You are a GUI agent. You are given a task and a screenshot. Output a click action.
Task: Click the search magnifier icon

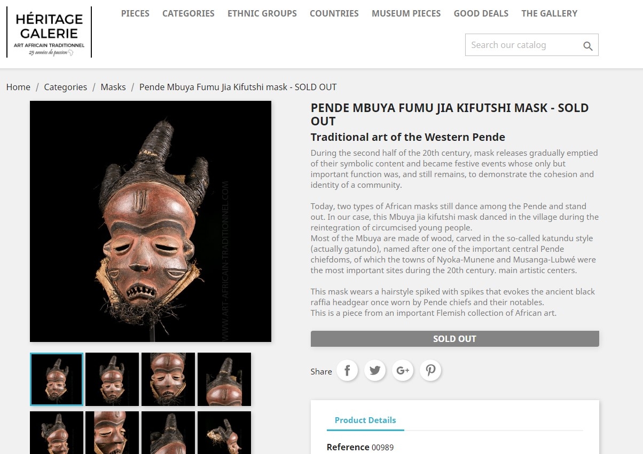coord(588,46)
